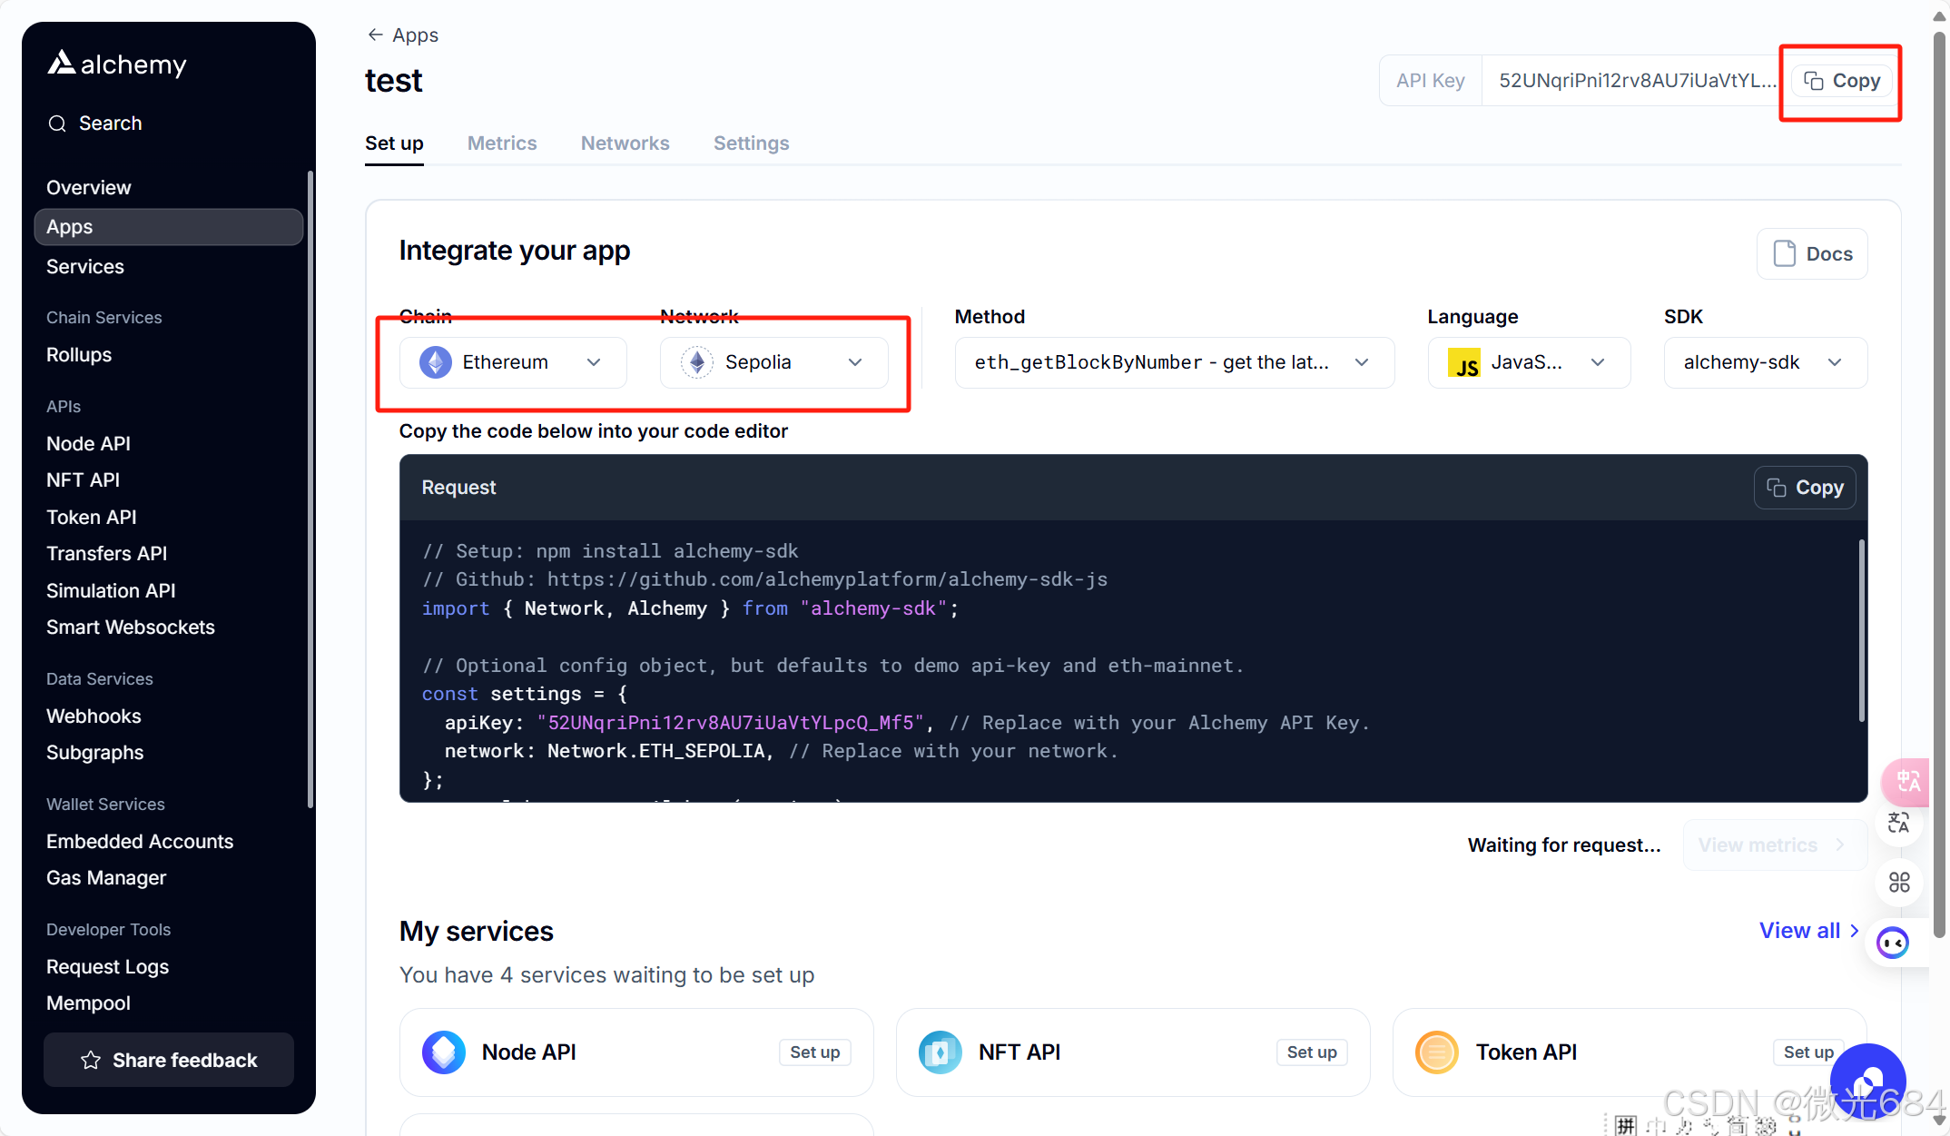Click the Node API service icon
The height and width of the screenshot is (1136, 1950).
coord(443,1052)
